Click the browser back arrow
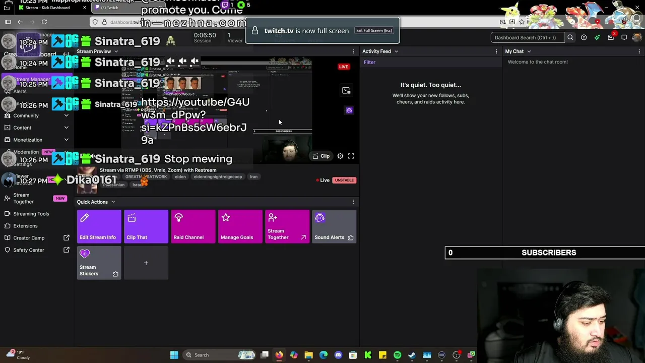The height and width of the screenshot is (363, 645). tap(20, 22)
